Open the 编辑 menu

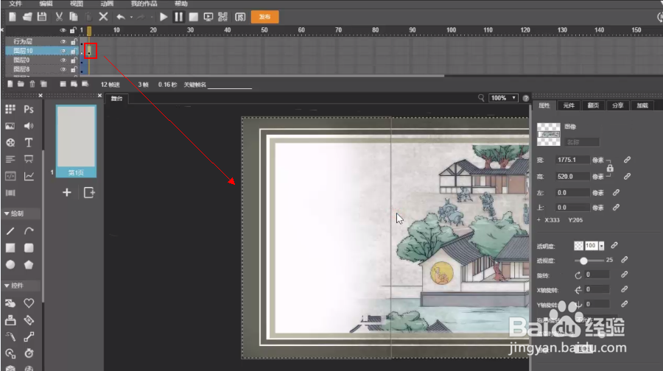pos(46,4)
